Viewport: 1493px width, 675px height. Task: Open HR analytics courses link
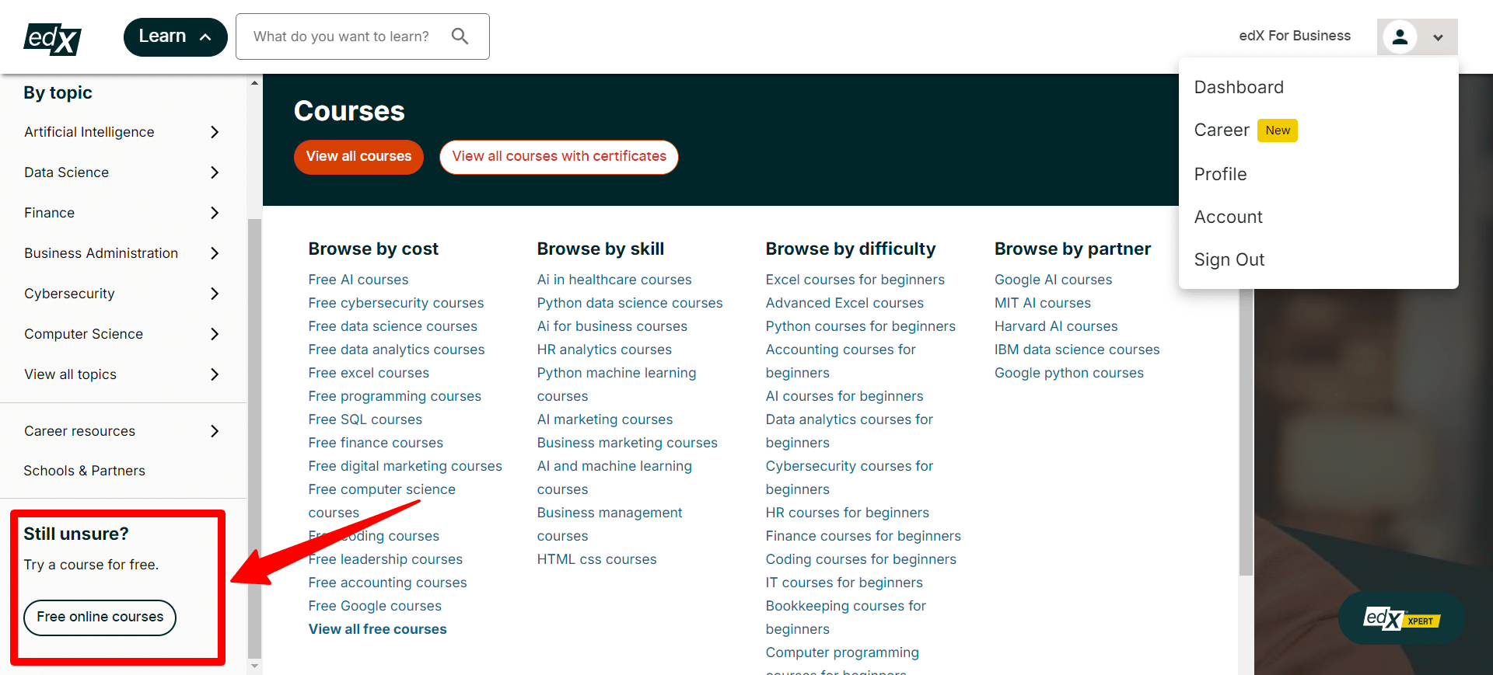[604, 350]
